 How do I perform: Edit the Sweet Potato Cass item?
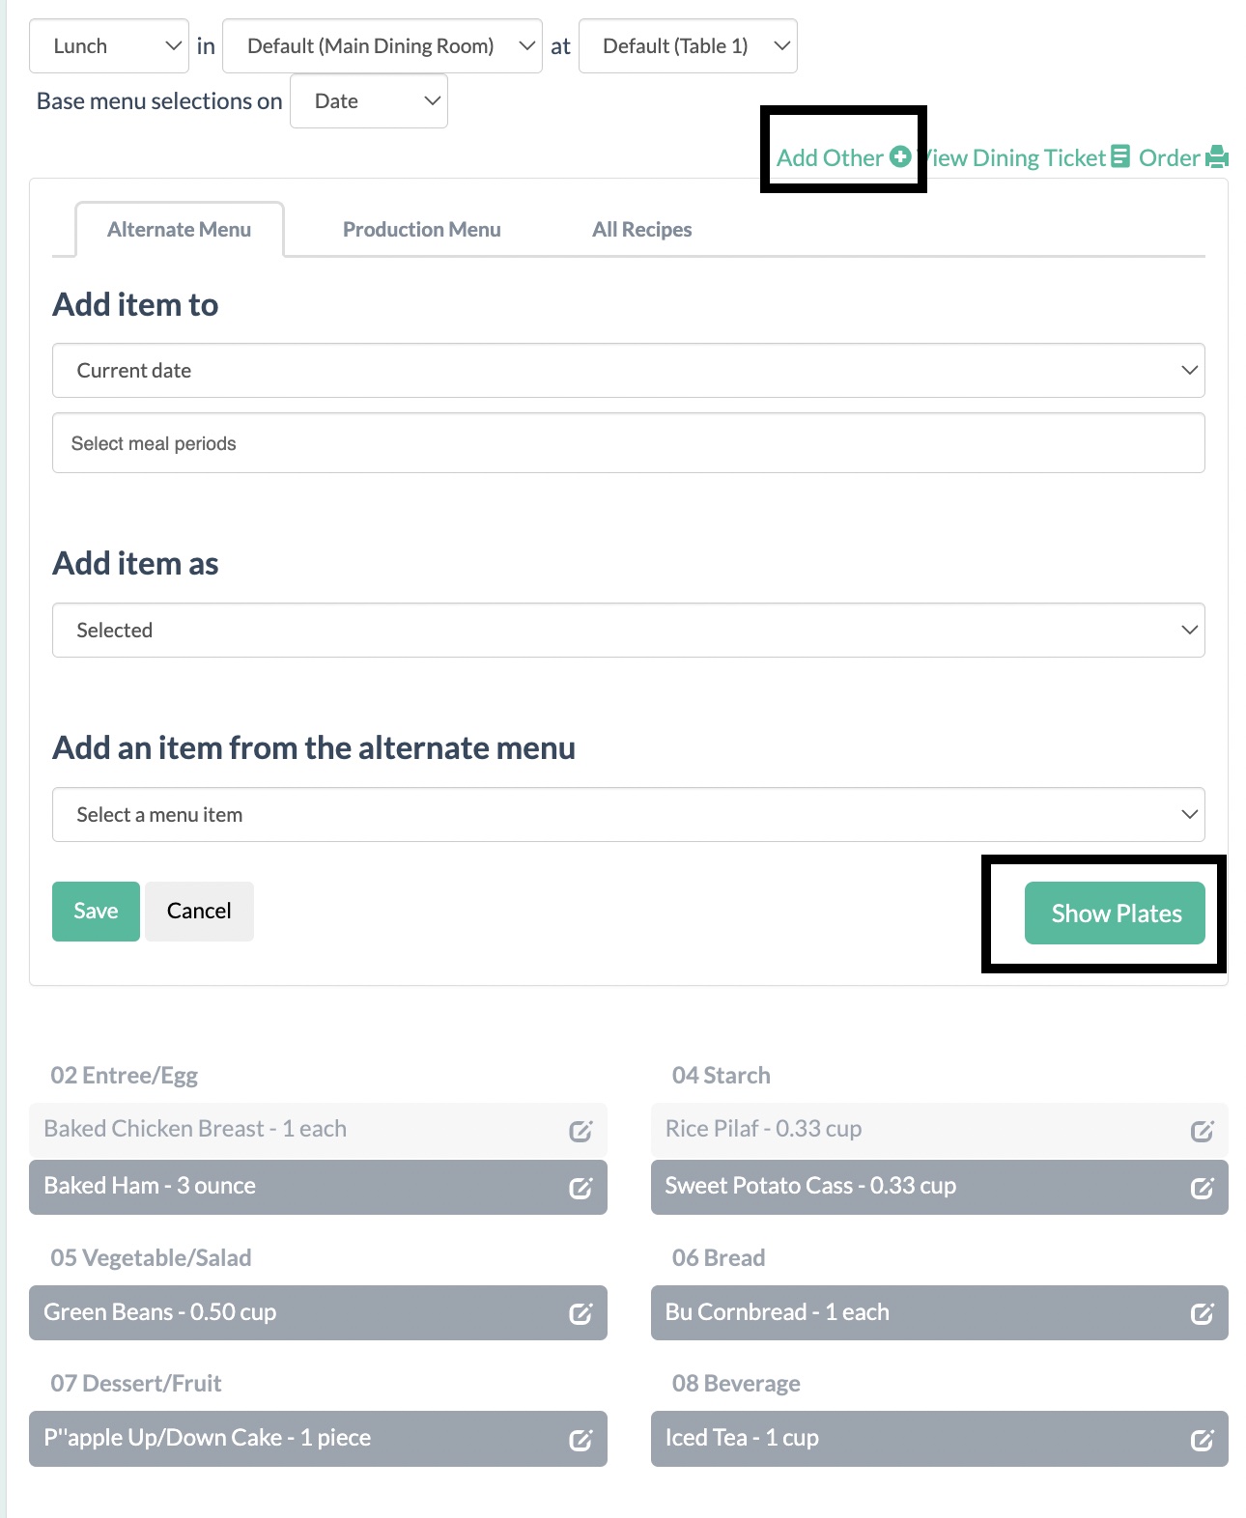click(x=1202, y=1188)
